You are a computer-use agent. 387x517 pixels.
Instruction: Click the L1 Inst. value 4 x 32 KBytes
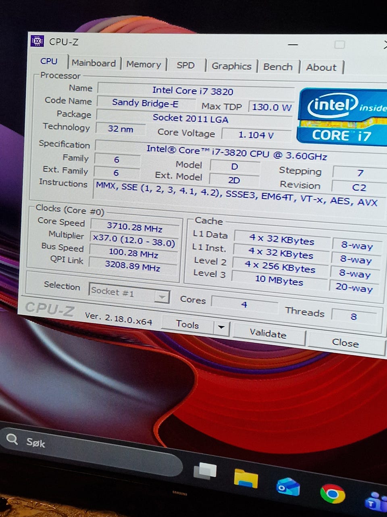[x=281, y=253]
